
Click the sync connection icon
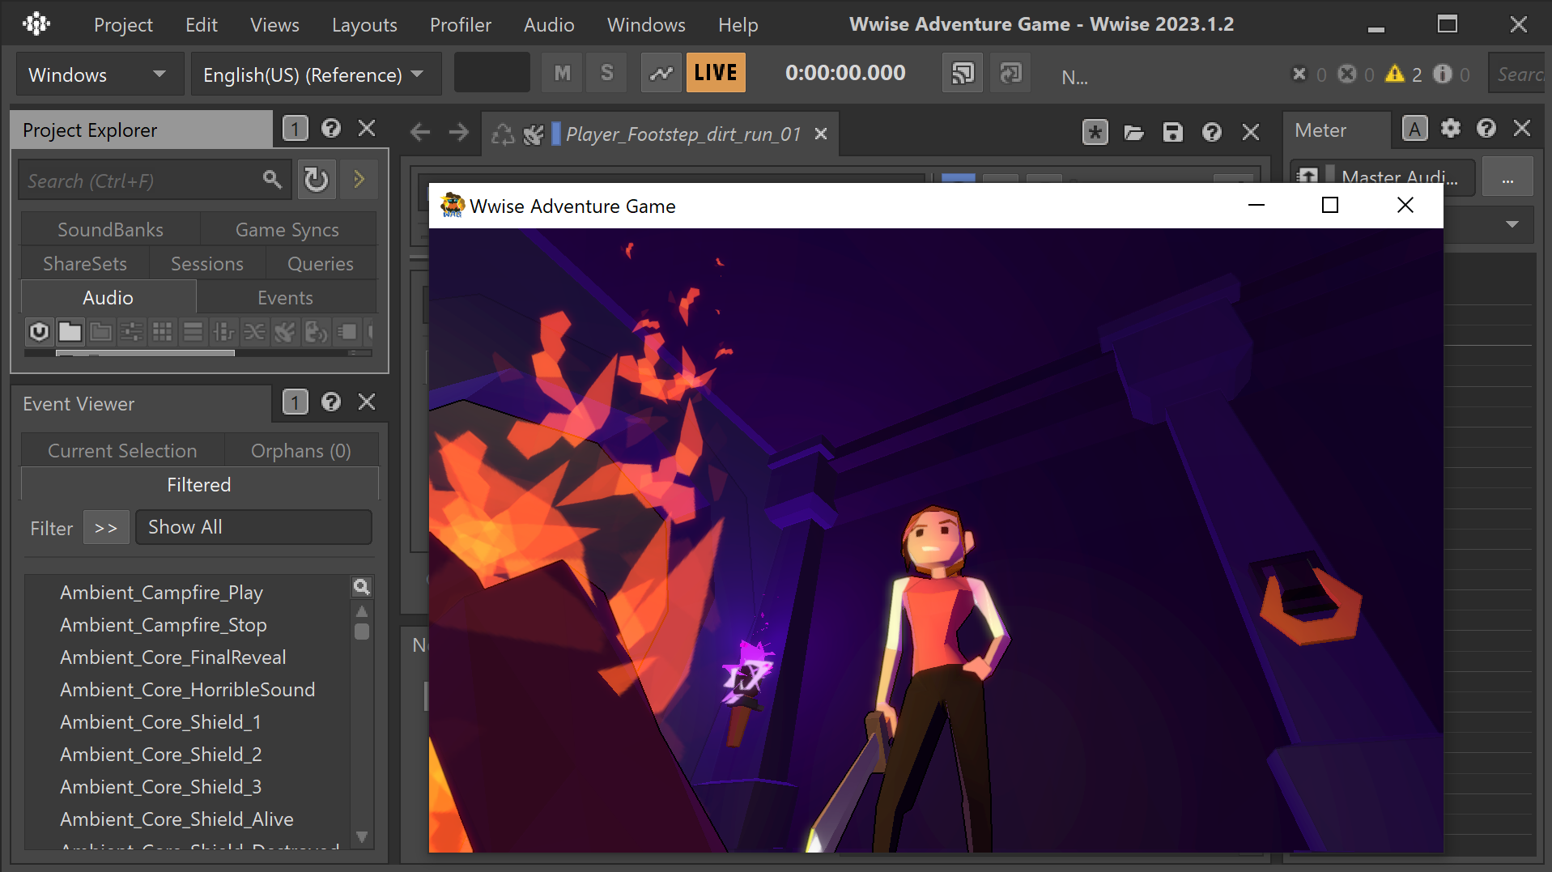(1010, 74)
